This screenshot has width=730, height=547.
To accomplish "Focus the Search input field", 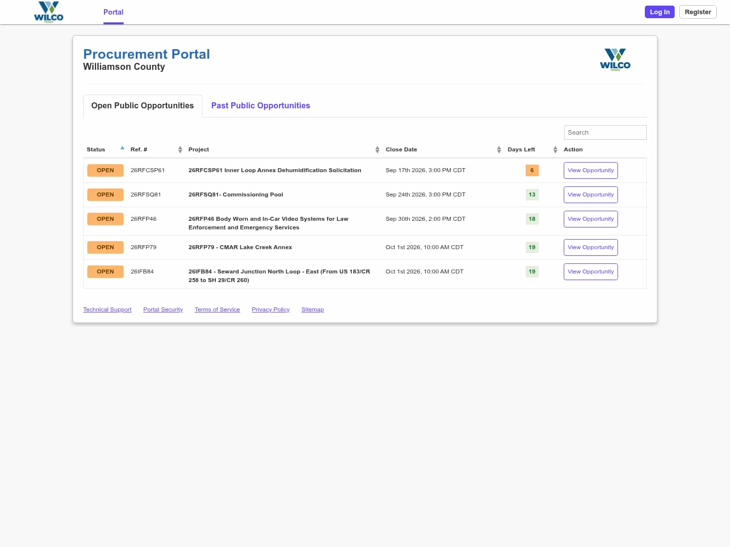I will coord(605,132).
